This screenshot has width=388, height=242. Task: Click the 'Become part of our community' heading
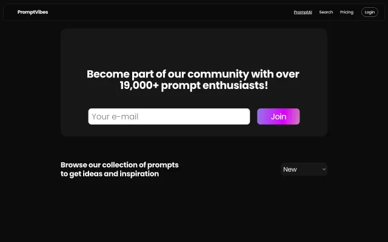193,74
